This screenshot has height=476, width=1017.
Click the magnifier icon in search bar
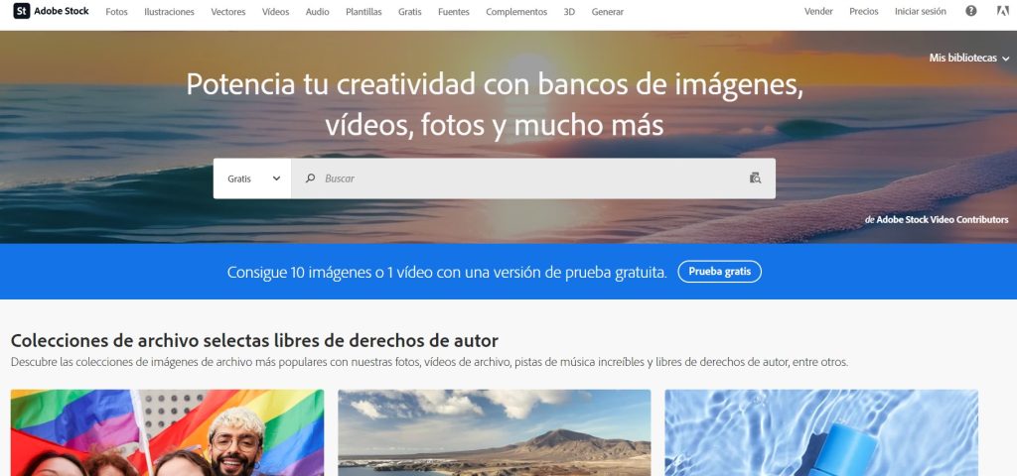tap(311, 178)
